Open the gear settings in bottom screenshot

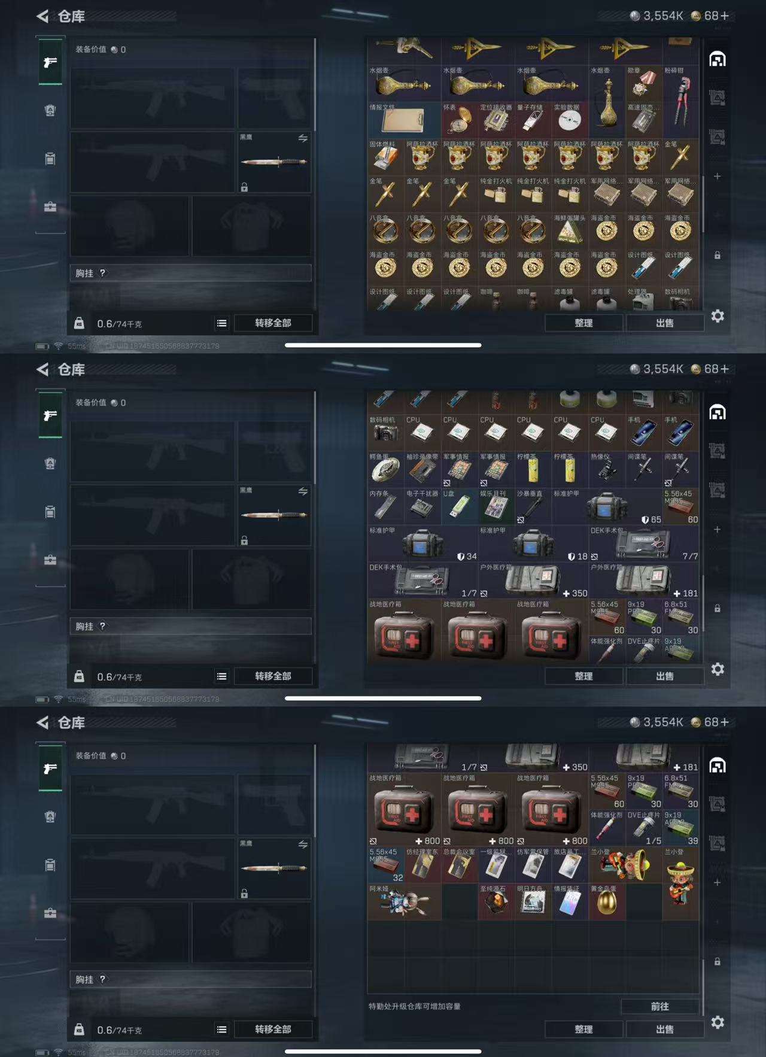click(718, 1022)
